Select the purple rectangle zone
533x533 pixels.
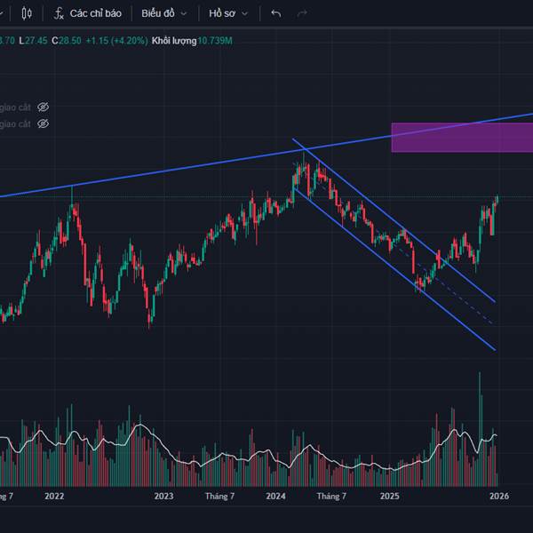coord(462,138)
